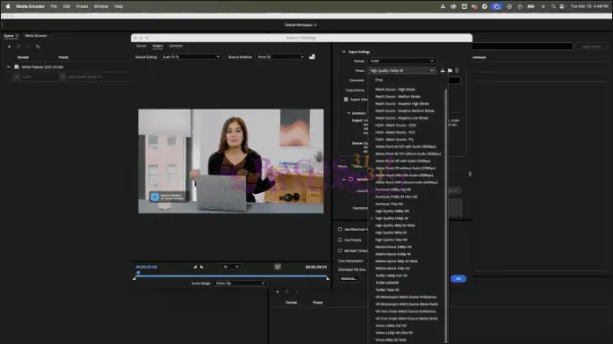Open the Source Rotation dropdown
This screenshot has width=613, height=344.
280,57
